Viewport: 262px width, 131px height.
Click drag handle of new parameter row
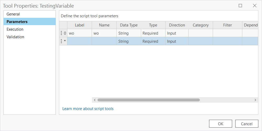point(61,41)
